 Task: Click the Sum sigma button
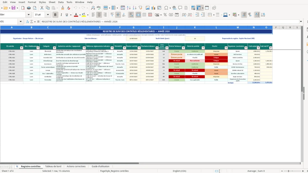pyautogui.click(x=32, y=22)
